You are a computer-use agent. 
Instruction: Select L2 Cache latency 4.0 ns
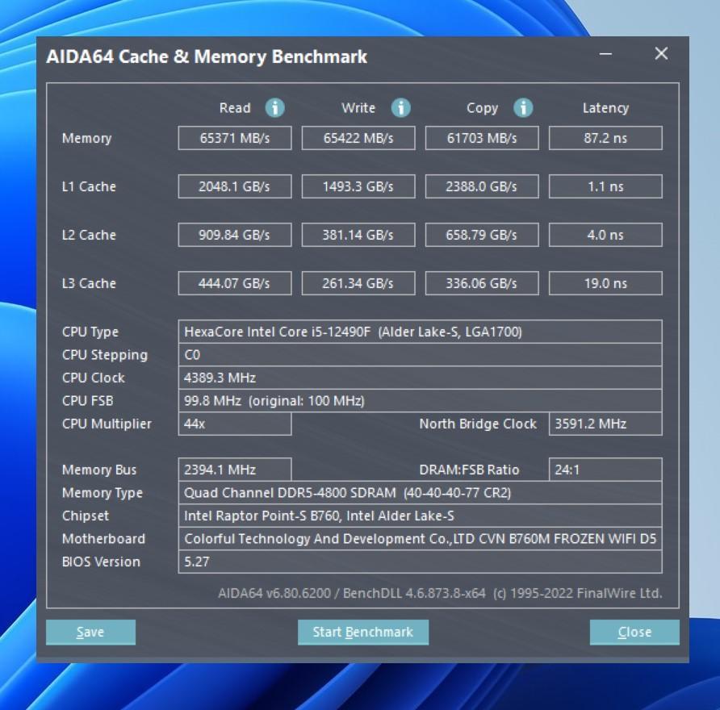coord(605,235)
